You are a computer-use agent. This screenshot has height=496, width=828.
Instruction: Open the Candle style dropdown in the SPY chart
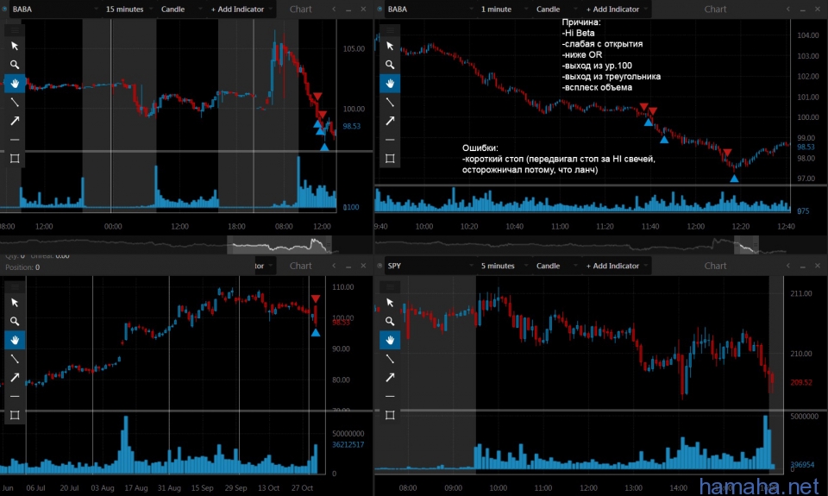point(556,266)
